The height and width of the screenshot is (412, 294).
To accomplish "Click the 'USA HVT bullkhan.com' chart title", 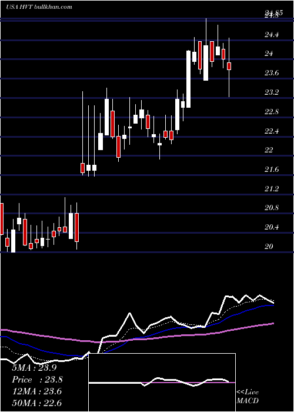I will (39, 6).
